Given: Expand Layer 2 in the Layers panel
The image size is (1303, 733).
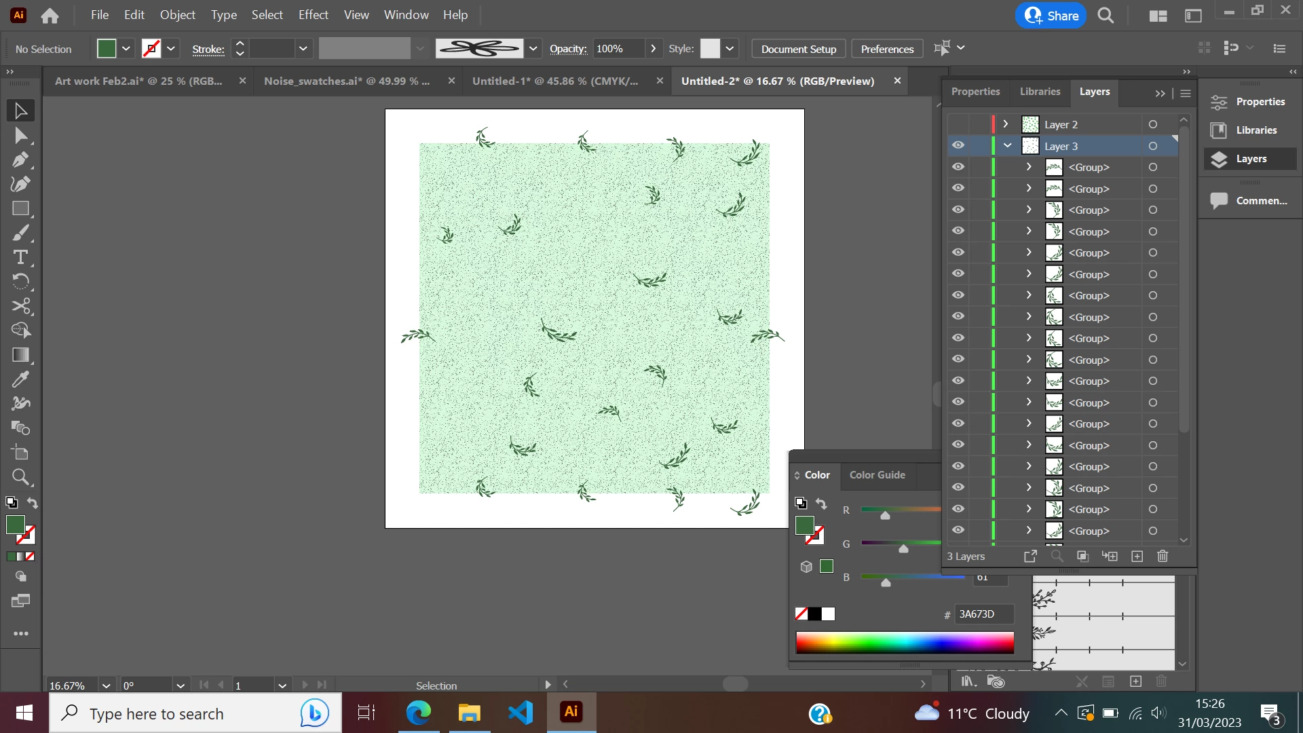Looking at the screenshot, I should (1006, 124).
